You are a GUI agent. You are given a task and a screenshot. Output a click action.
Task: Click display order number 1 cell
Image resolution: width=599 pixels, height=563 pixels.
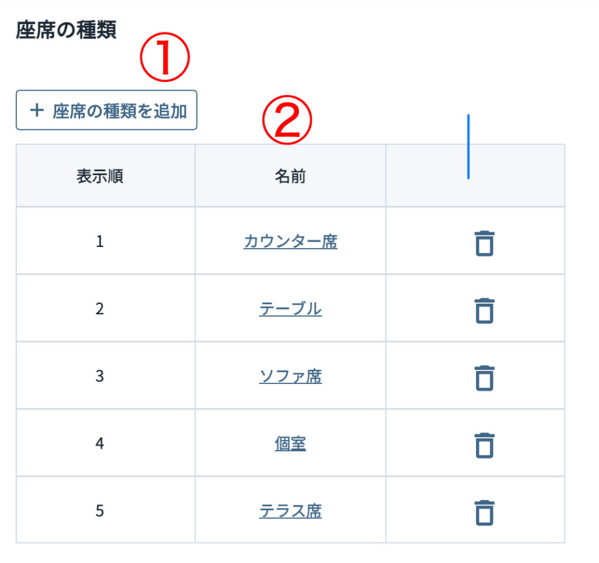pyautogui.click(x=99, y=241)
